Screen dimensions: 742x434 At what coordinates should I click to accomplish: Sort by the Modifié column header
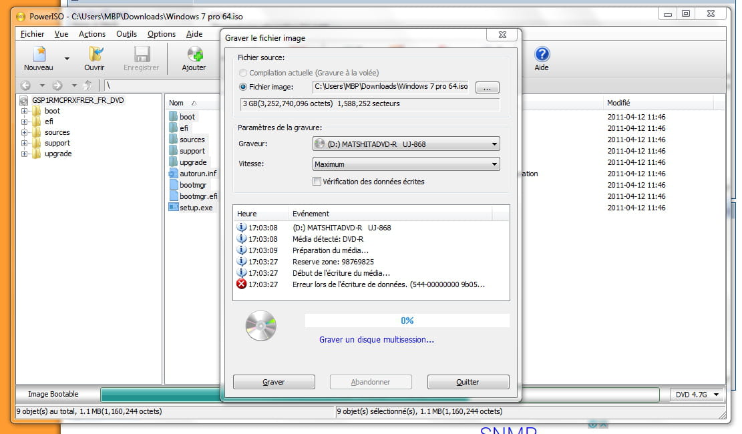tap(659, 103)
